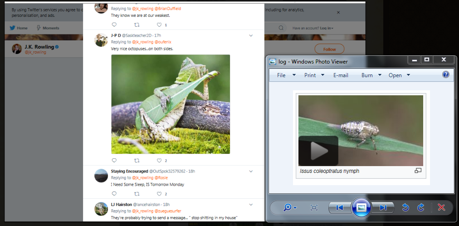Click the reply icon under J-P D's tweet
The width and height of the screenshot is (459, 226).
tap(114, 161)
